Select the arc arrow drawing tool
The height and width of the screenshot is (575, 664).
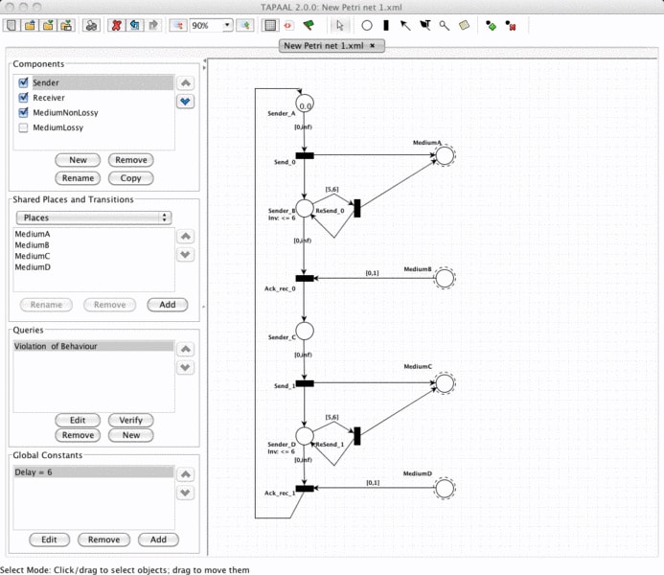pyautogui.click(x=405, y=26)
